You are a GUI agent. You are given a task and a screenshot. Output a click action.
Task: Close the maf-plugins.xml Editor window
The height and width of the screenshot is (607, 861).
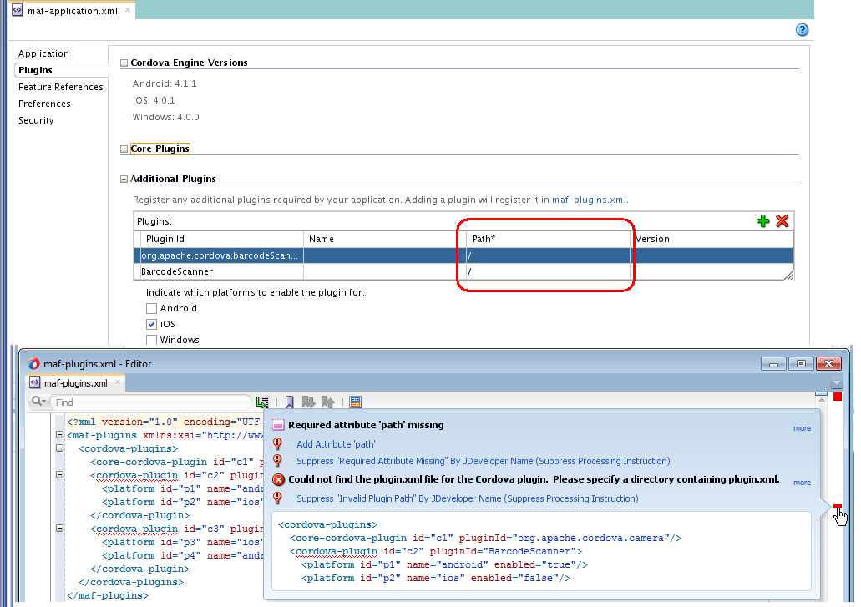pos(828,363)
